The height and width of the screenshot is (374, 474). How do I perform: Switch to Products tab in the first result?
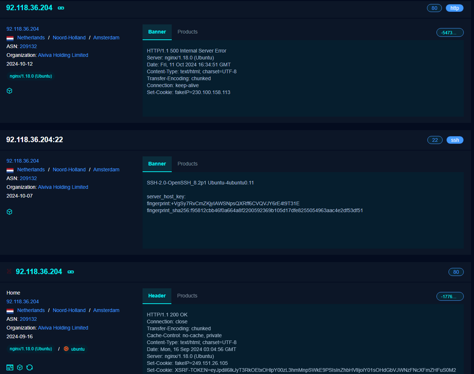(x=187, y=32)
